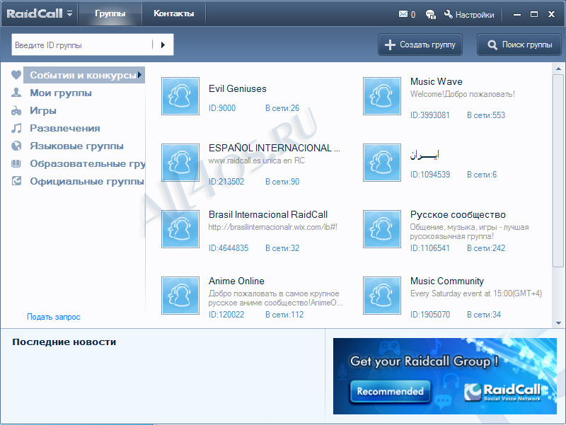The width and height of the screenshot is (566, 425).
Task: Click the ID:1106541 text
Action: pos(430,248)
